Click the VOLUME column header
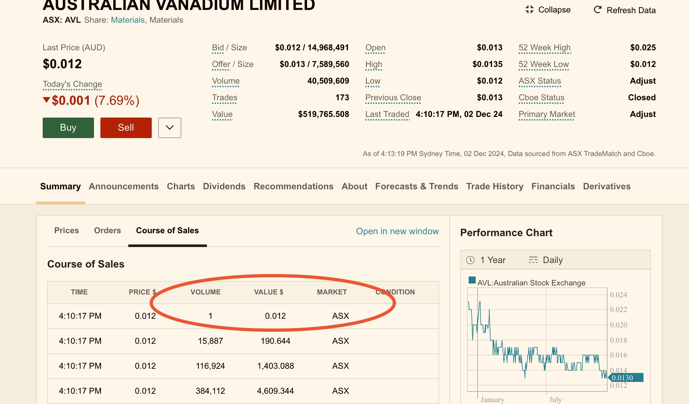 coord(206,292)
